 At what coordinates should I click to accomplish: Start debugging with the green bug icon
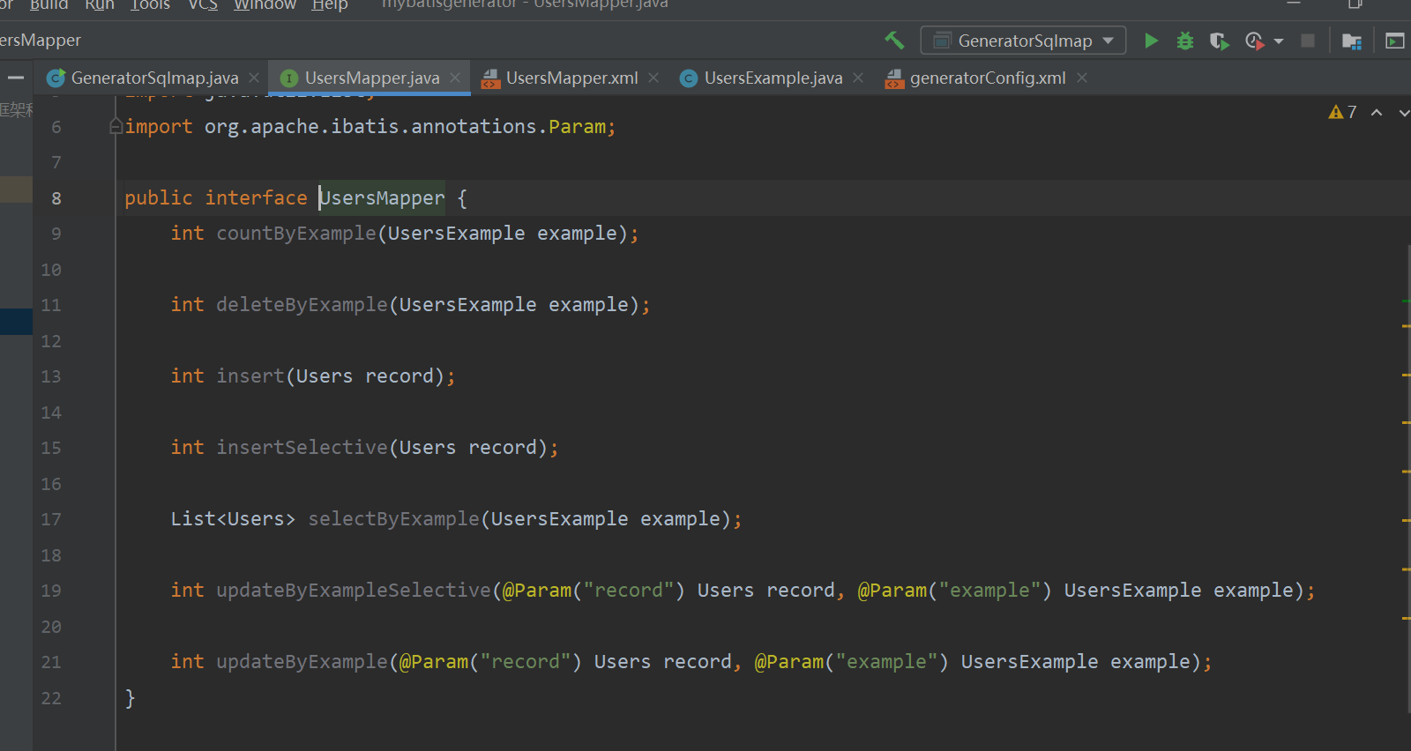tap(1185, 41)
